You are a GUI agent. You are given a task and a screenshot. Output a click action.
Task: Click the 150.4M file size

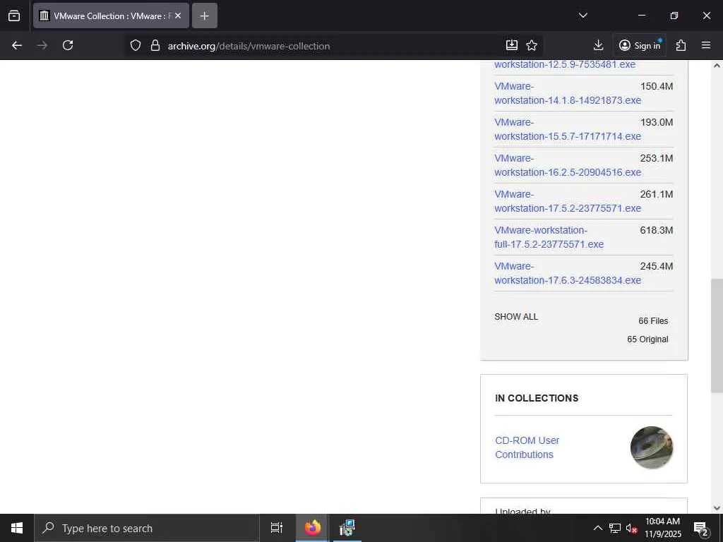(656, 86)
